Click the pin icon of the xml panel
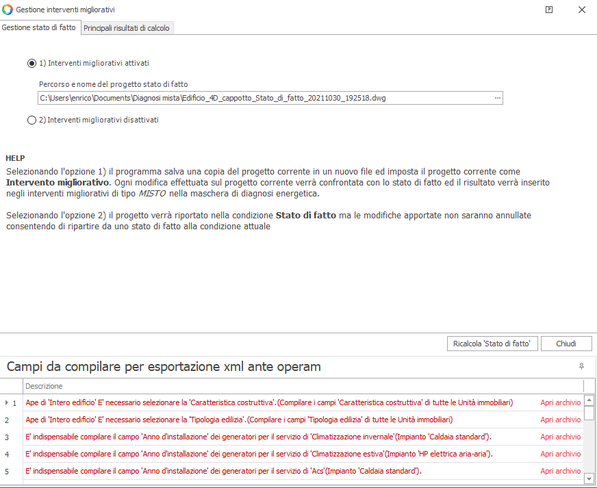597x488 pixels. [582, 367]
